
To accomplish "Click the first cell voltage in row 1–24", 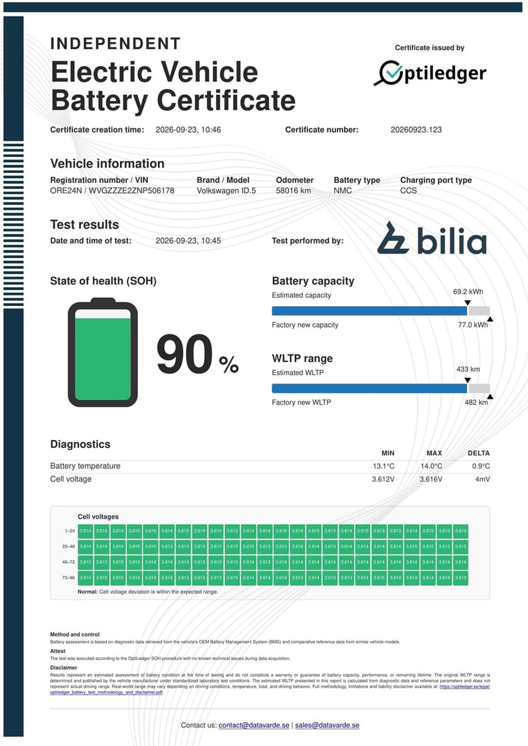I will 85,530.
